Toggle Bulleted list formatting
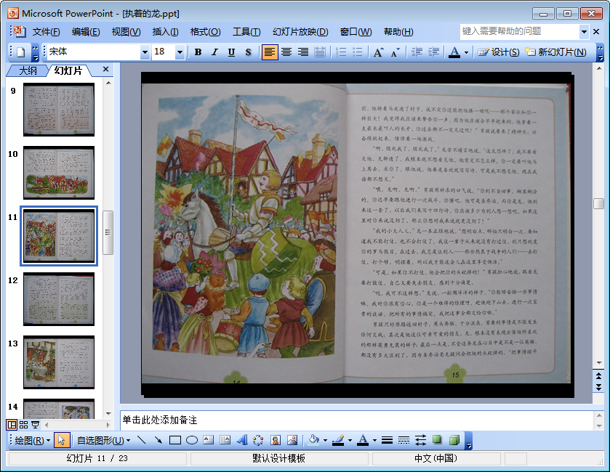Screen dimensions: 610x472 (357, 52)
